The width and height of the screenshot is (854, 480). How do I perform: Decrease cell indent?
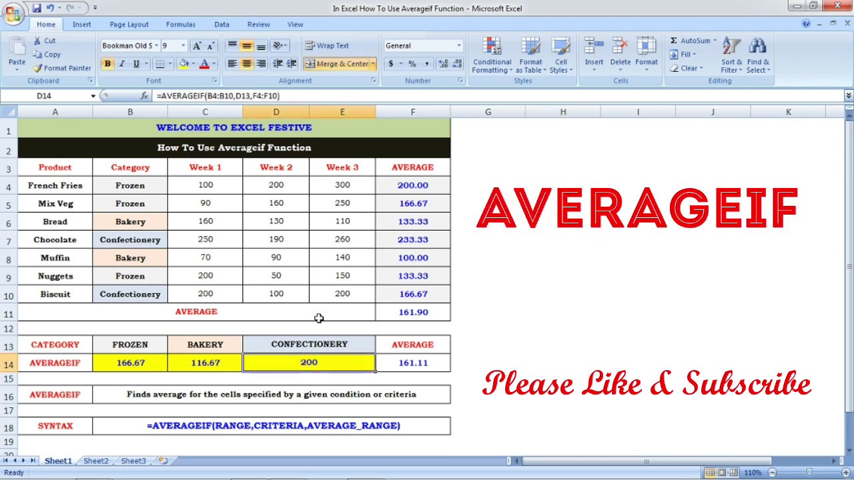click(278, 64)
